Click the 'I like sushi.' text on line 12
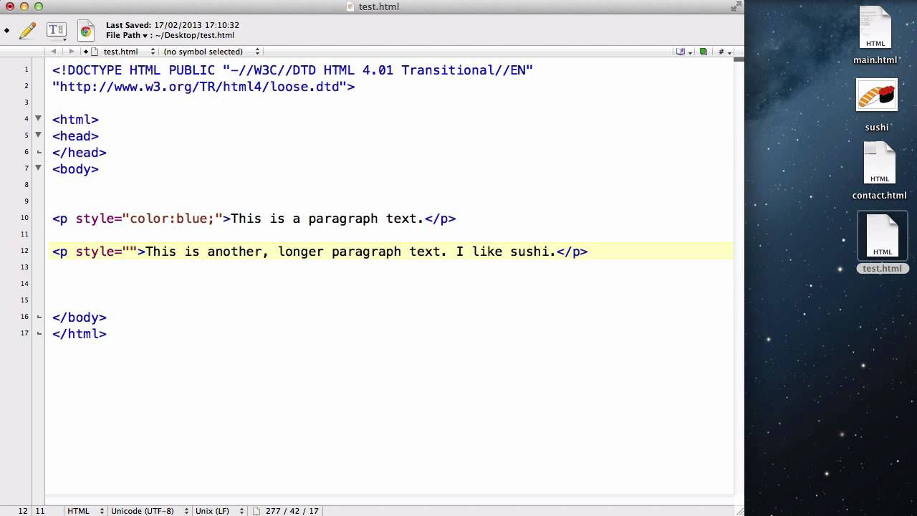The image size is (917, 516). (x=506, y=252)
